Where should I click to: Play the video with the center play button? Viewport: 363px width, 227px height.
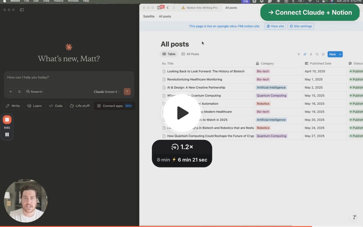pos(182,113)
